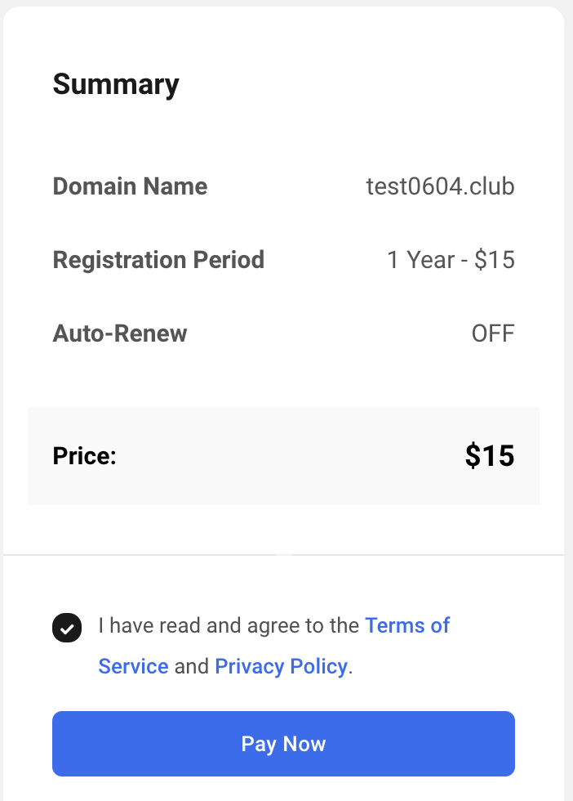
Task: Open the Privacy Policy link
Action: 281,666
